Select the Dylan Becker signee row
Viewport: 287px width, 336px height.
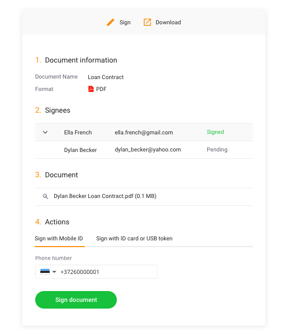(144, 150)
